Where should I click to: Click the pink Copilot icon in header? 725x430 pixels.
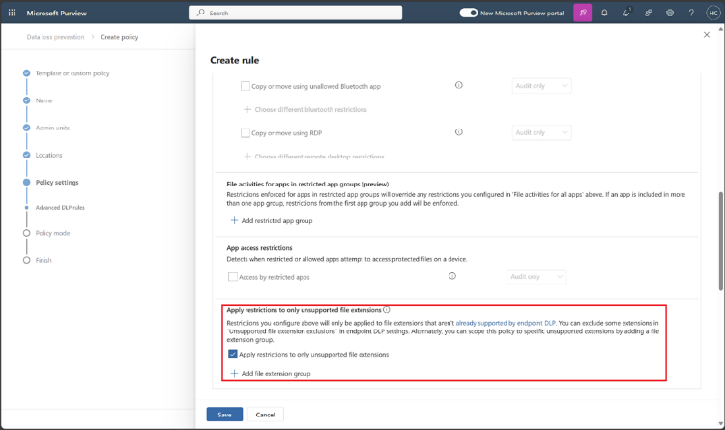[583, 13]
